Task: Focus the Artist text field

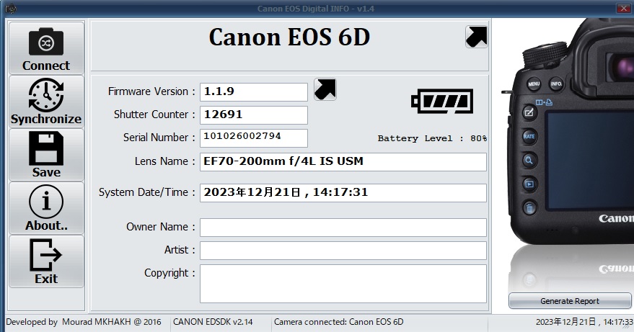Action: 343,251
